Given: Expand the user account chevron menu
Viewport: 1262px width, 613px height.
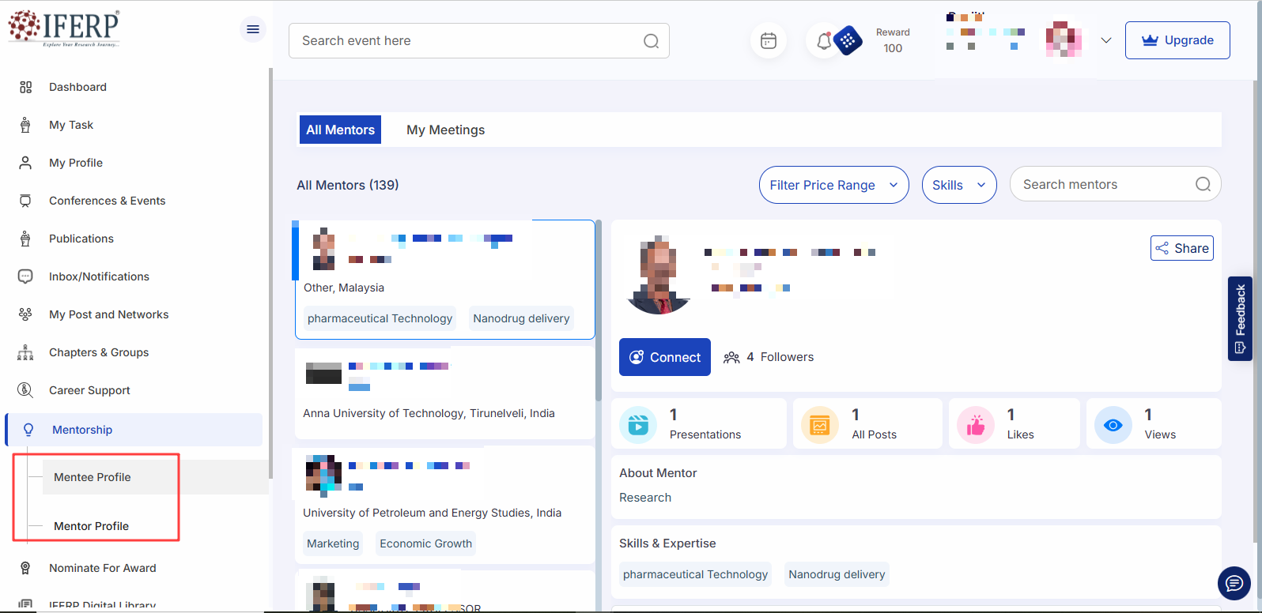Looking at the screenshot, I should 1106,40.
